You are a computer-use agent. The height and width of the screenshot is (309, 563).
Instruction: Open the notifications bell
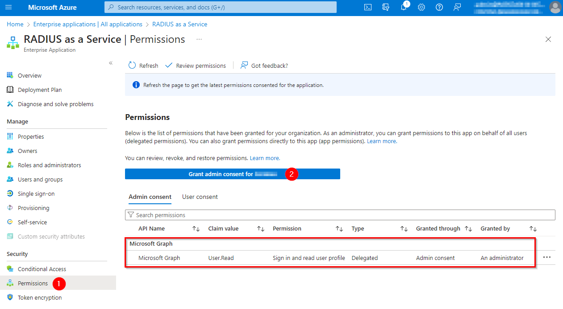pos(404,7)
